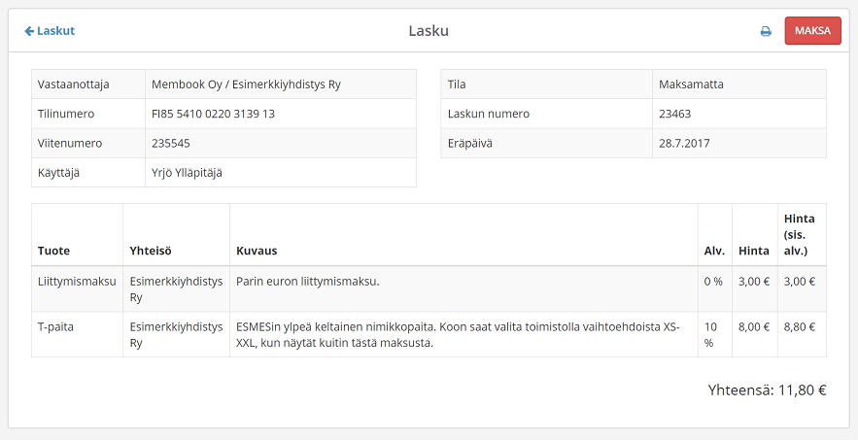The height and width of the screenshot is (440, 858).
Task: Click the due date 28.7.2017
Action: click(x=684, y=143)
